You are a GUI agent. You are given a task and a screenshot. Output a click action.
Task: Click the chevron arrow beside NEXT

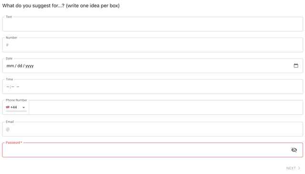pyautogui.click(x=299, y=168)
